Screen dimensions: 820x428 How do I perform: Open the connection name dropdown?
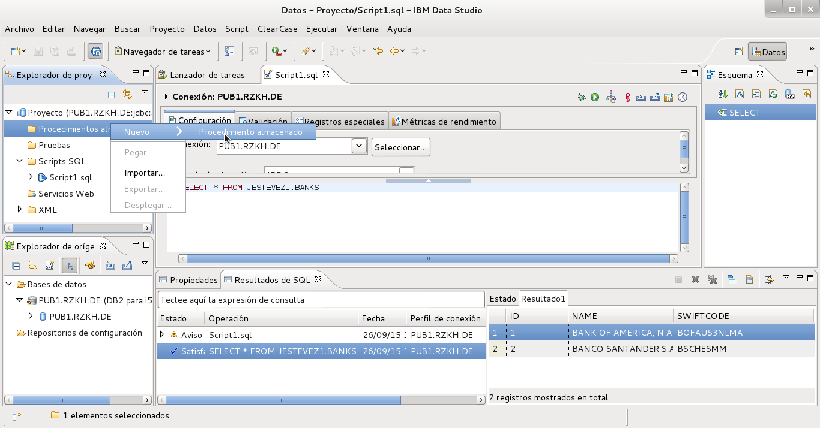click(359, 146)
